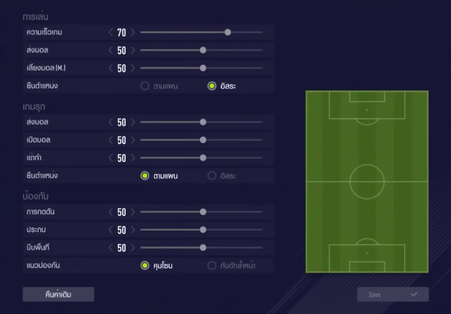This screenshot has height=314, width=451.
Task: Click the center circle of the pitch
Action: point(367,181)
